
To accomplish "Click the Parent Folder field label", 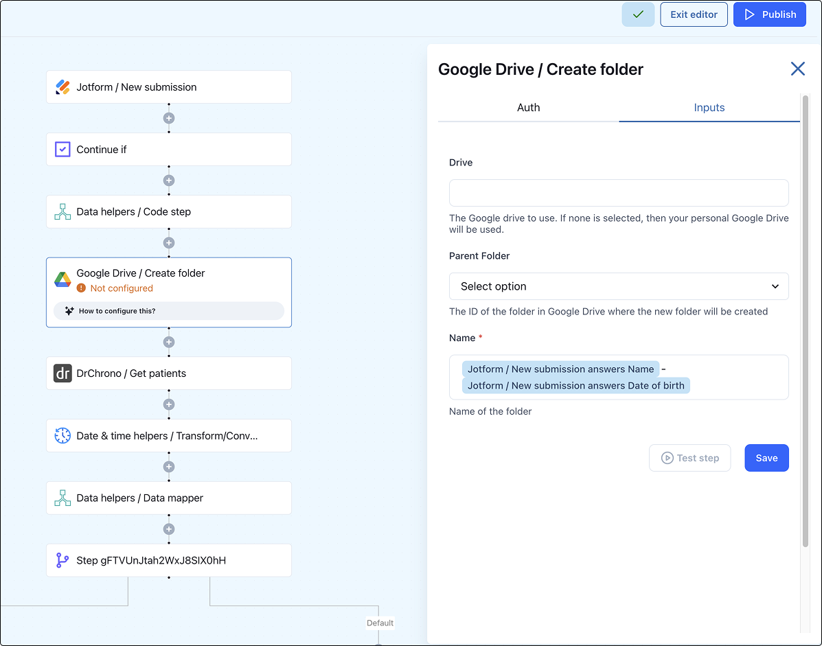I will pos(479,255).
